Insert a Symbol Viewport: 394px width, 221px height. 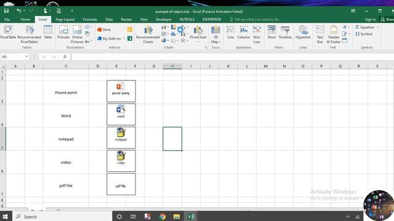tap(364, 34)
